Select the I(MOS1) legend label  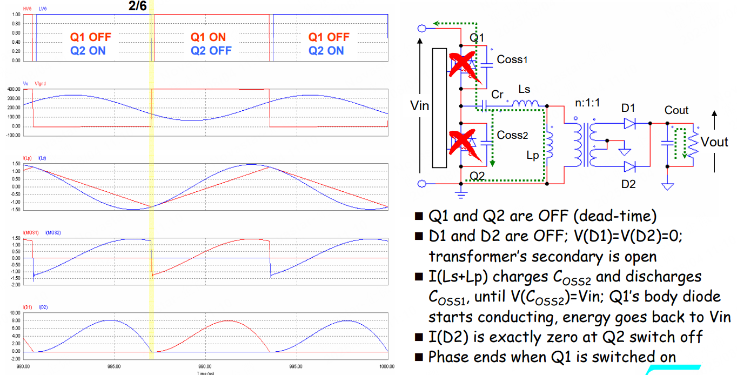coord(30,232)
